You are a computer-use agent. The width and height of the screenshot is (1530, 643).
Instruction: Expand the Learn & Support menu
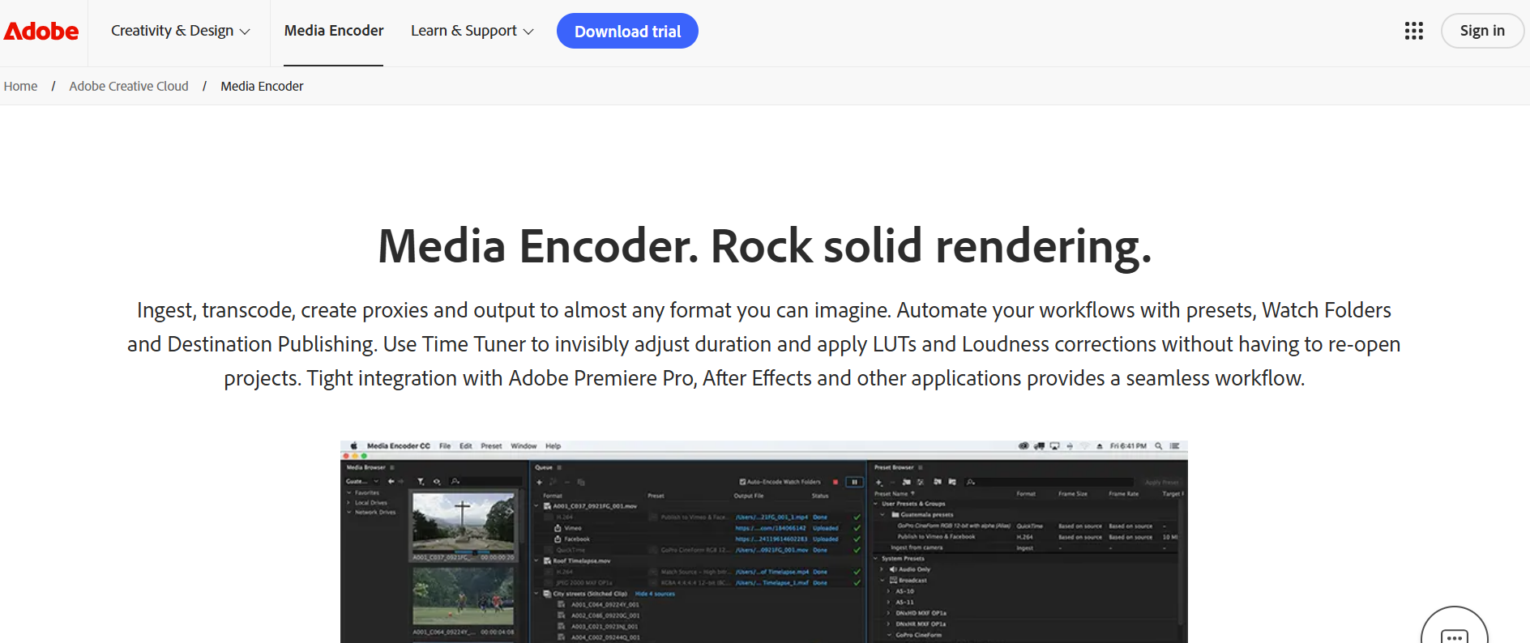[x=472, y=31]
